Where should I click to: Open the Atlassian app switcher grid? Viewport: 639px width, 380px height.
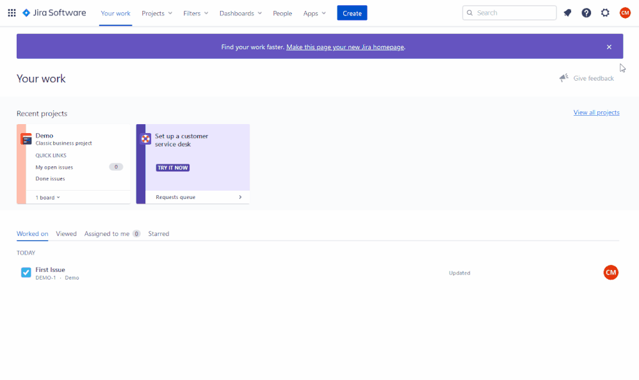12,12
